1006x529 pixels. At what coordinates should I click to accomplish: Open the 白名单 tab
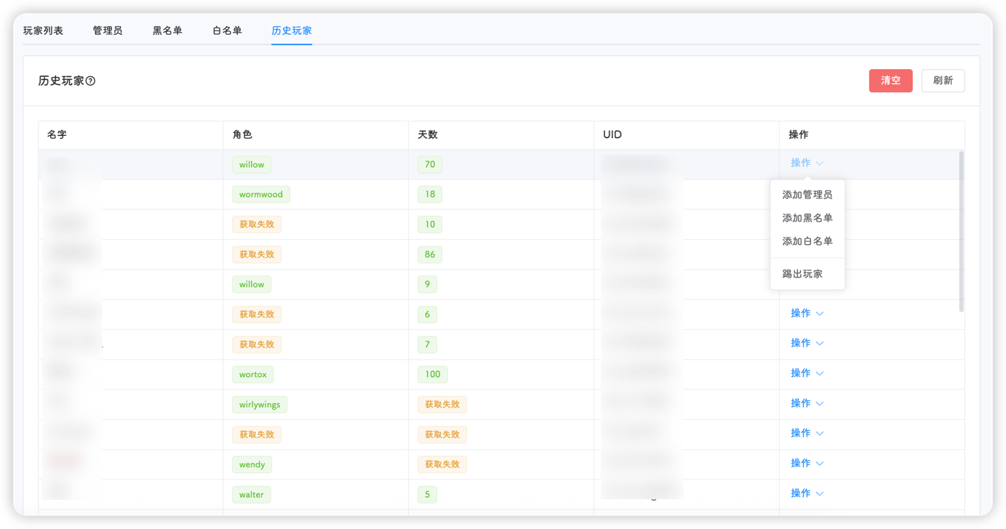click(226, 31)
